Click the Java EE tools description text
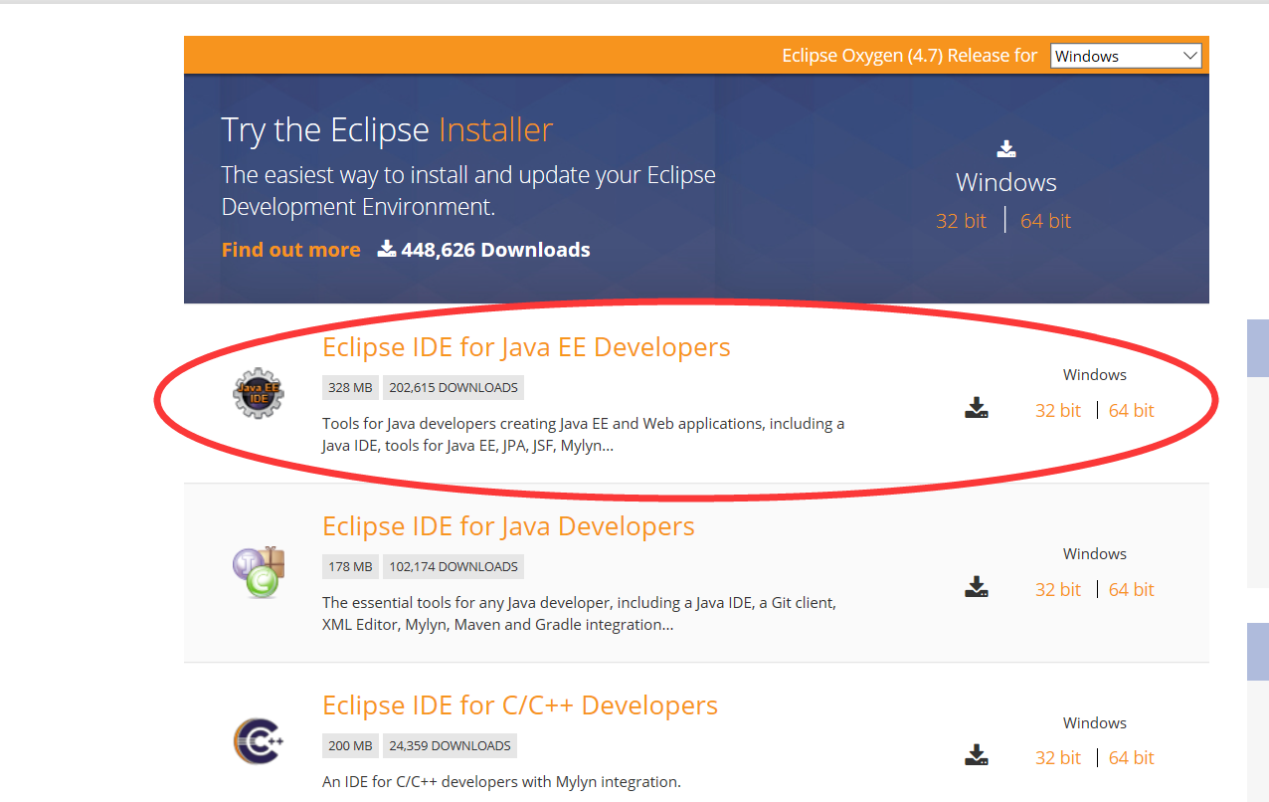The image size is (1269, 802). click(x=584, y=435)
